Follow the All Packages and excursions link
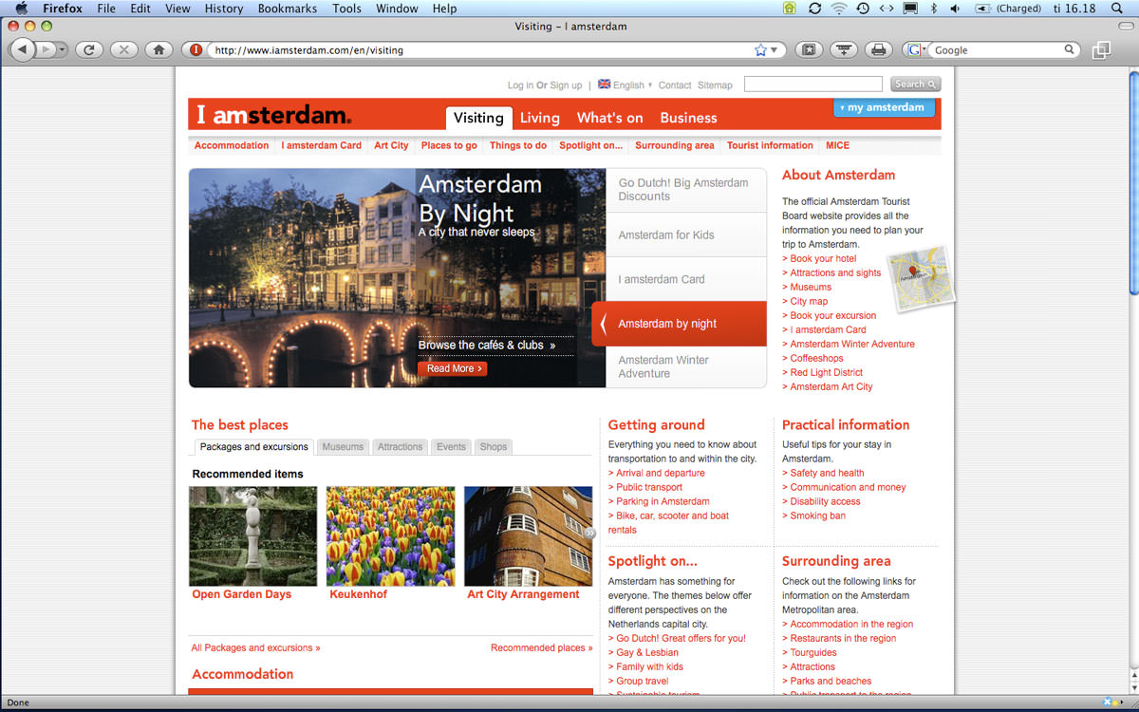Viewport: 1139px width, 712px height. coord(255,647)
